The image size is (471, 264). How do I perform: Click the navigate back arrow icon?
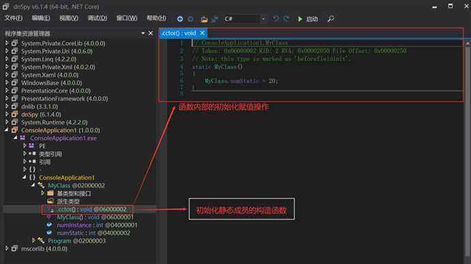(x=180, y=19)
